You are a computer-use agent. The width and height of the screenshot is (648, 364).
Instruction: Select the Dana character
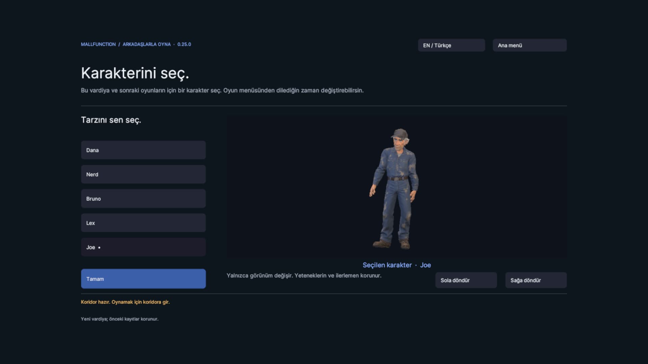(143, 150)
